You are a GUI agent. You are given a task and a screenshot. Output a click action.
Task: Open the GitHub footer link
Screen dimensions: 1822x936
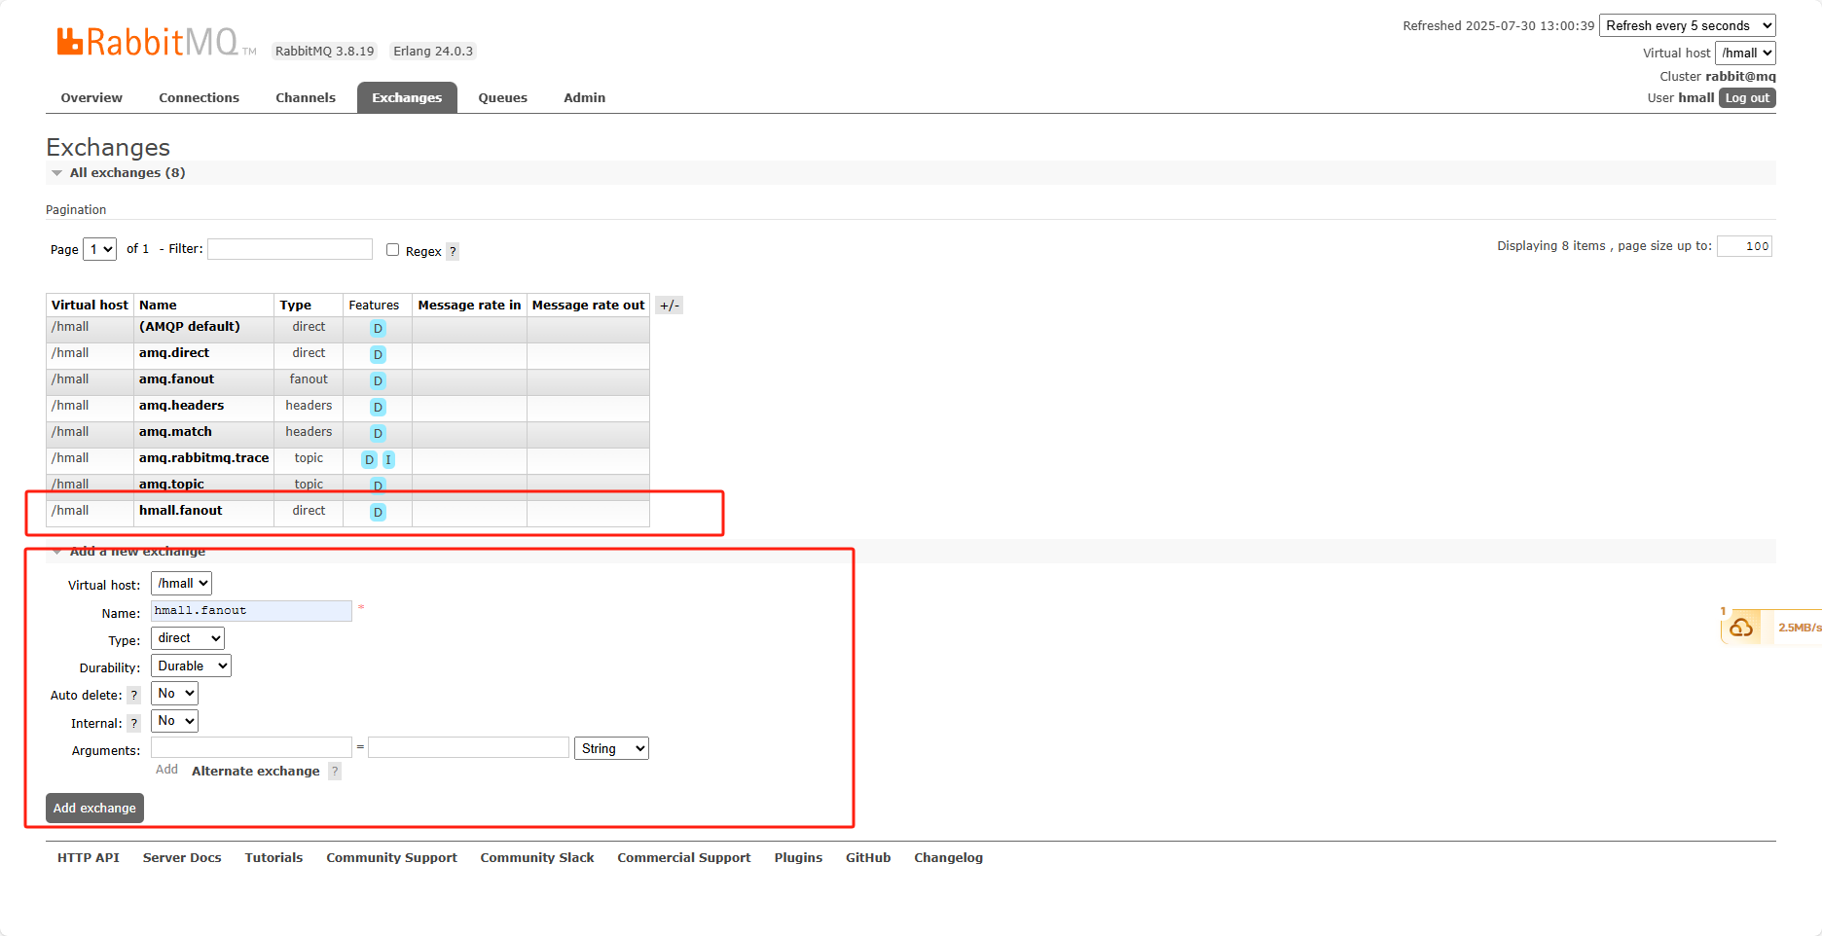pos(868,857)
